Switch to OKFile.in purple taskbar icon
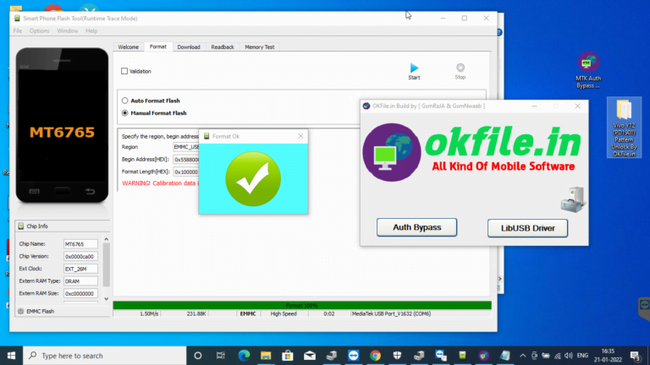This screenshot has width=650, height=365. (483, 356)
